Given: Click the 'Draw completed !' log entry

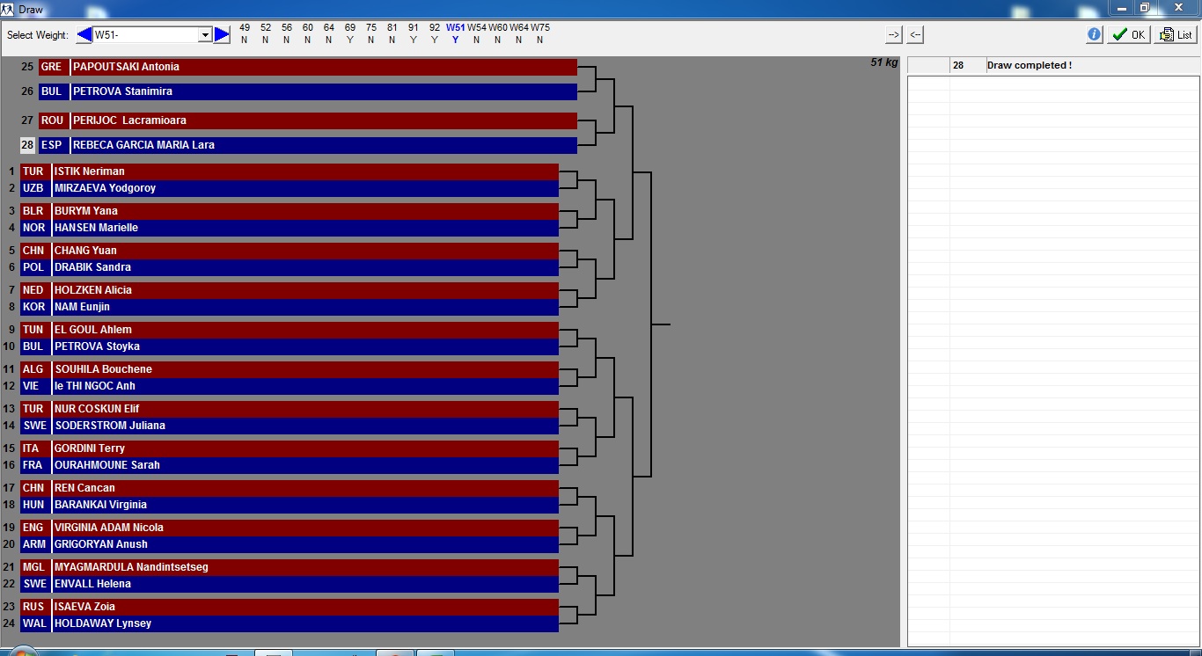Looking at the screenshot, I should pyautogui.click(x=1029, y=65).
